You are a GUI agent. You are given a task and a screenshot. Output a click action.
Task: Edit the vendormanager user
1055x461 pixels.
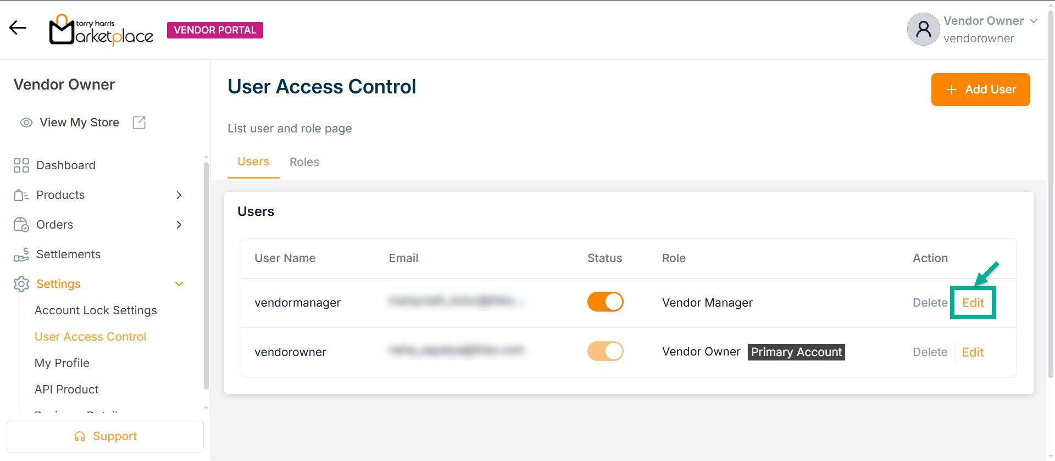[x=973, y=303]
